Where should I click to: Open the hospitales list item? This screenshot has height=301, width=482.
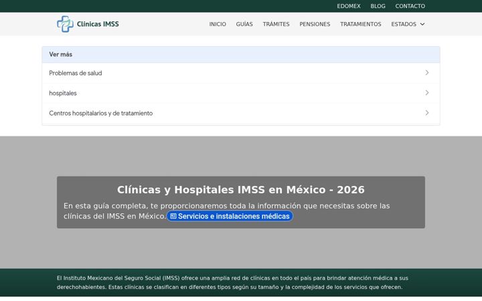tap(241, 93)
